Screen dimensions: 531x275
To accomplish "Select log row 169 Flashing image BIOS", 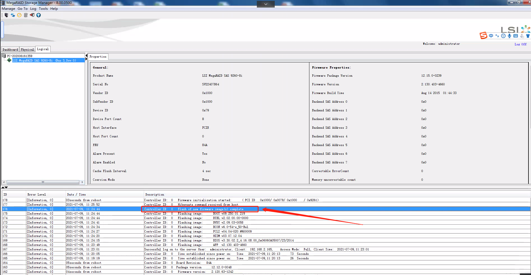I will [x=266, y=240].
